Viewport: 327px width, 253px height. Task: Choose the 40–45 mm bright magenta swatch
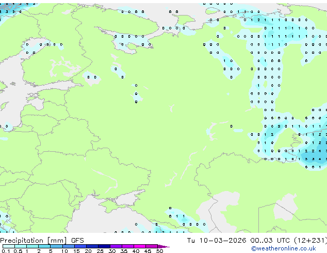(140, 246)
